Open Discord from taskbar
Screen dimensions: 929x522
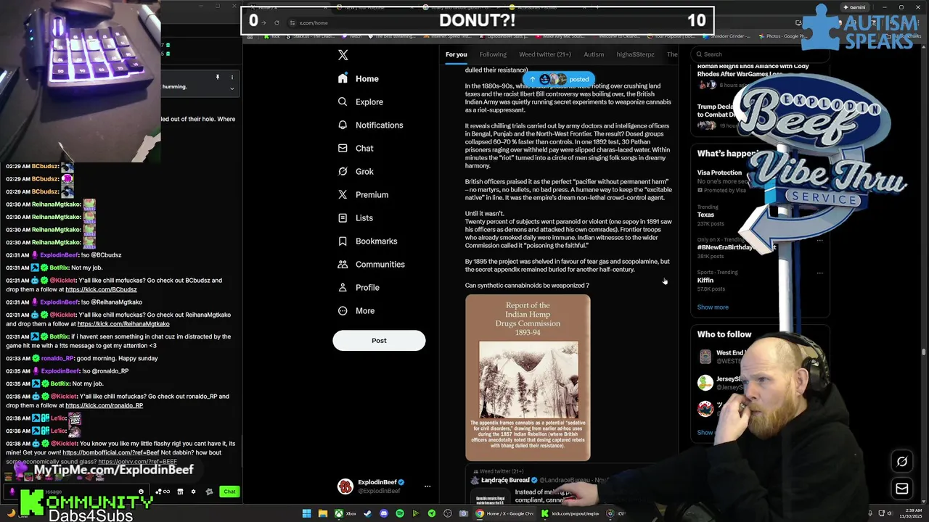383,513
